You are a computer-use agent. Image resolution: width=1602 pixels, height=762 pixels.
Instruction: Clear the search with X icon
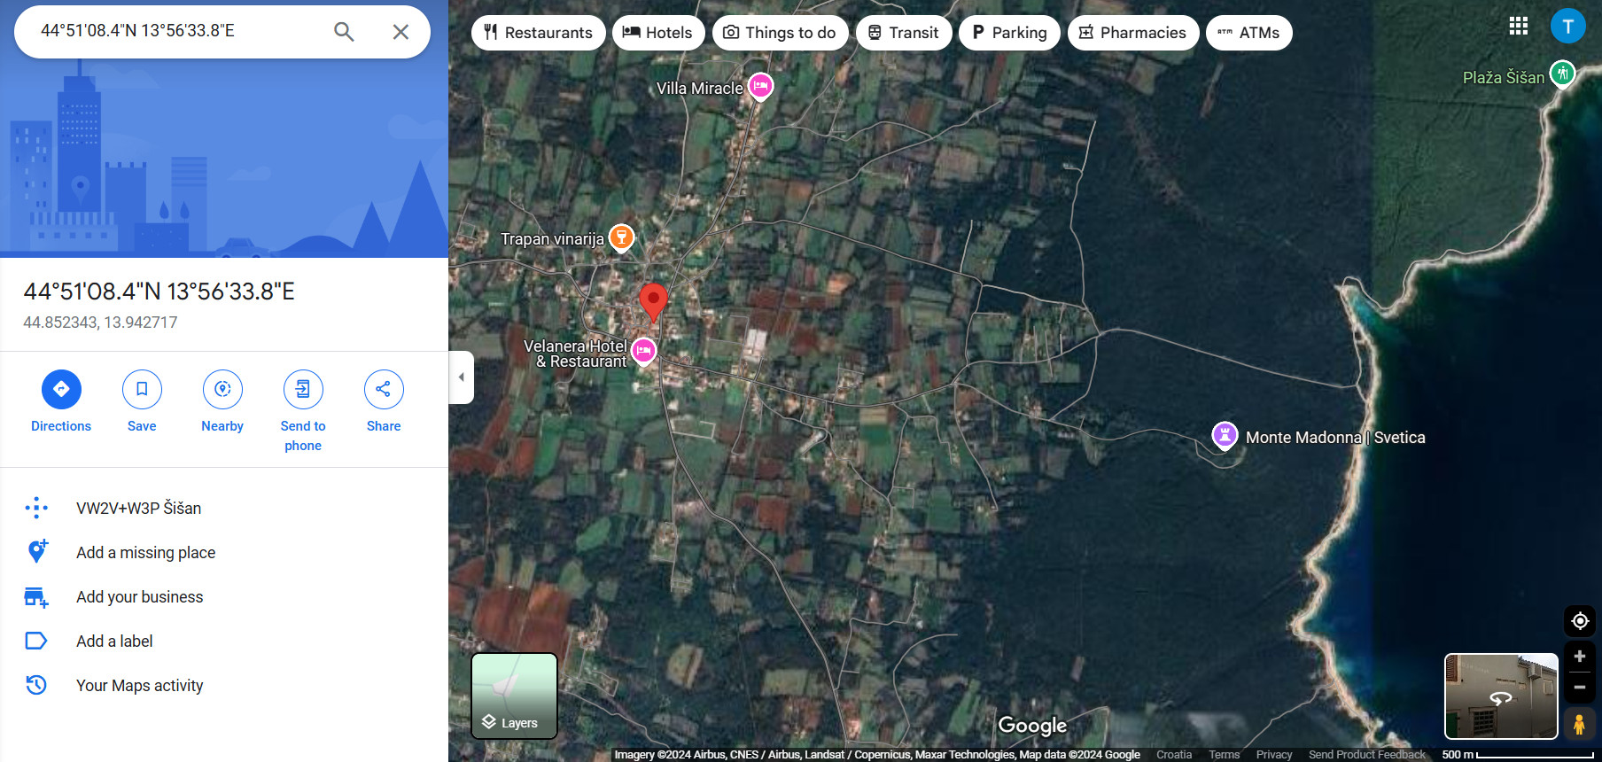[x=400, y=32]
